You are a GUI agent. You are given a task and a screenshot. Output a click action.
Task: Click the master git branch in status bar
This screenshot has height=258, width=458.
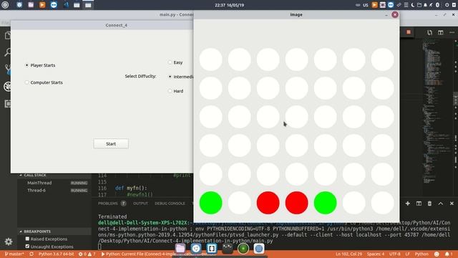click(14, 254)
